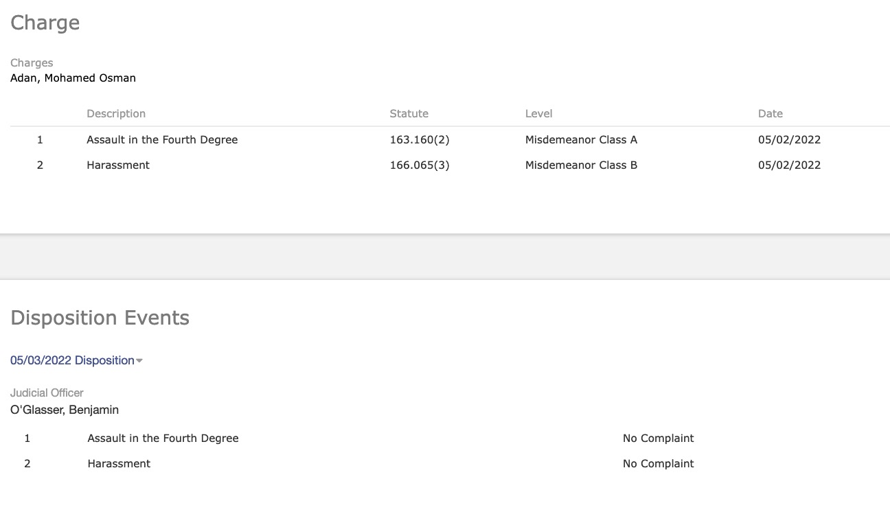The image size is (890, 514).
Task: Click Misdemeanor Class B level
Action: tap(581, 165)
